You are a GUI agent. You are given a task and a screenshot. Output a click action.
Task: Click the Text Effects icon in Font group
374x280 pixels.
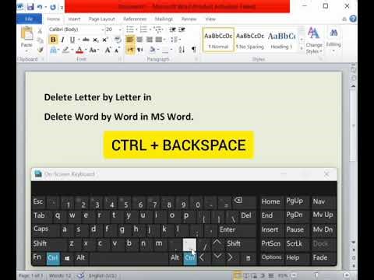coord(54,50)
